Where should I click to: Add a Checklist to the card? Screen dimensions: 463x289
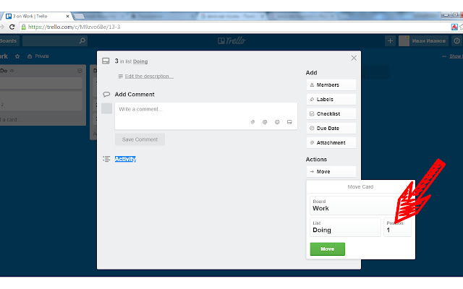tap(331, 114)
